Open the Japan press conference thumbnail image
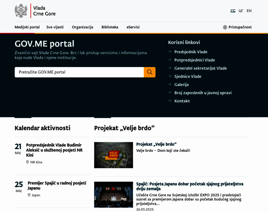268x212 pixels. 114,195
